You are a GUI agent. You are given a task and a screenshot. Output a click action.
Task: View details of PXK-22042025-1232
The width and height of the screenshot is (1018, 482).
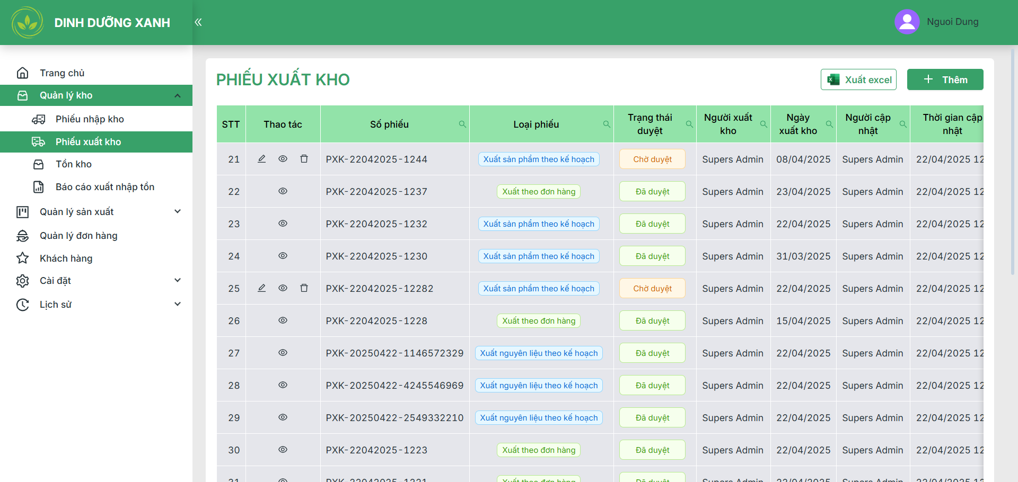click(283, 224)
